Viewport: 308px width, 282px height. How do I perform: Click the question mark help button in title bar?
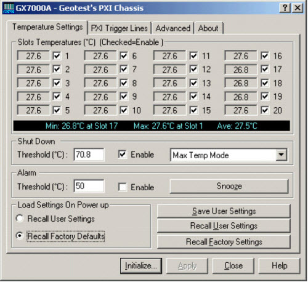[x=285, y=8]
